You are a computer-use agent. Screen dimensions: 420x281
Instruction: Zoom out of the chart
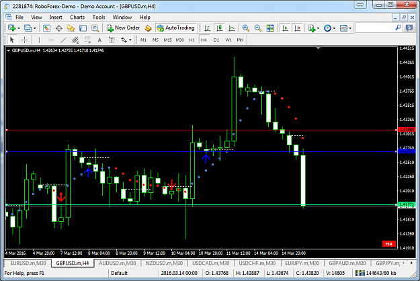click(x=257, y=28)
